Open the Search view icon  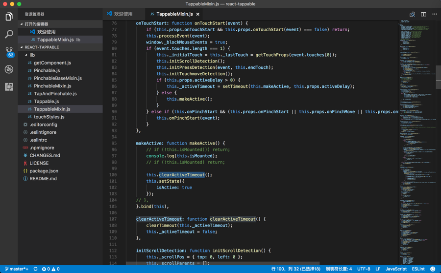(x=9, y=35)
